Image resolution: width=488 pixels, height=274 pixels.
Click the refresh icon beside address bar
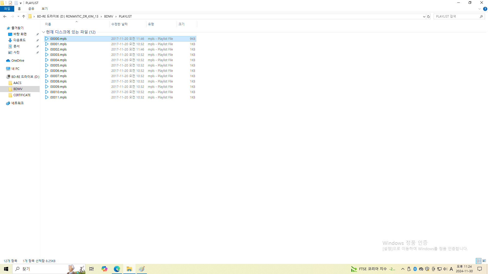[429, 16]
